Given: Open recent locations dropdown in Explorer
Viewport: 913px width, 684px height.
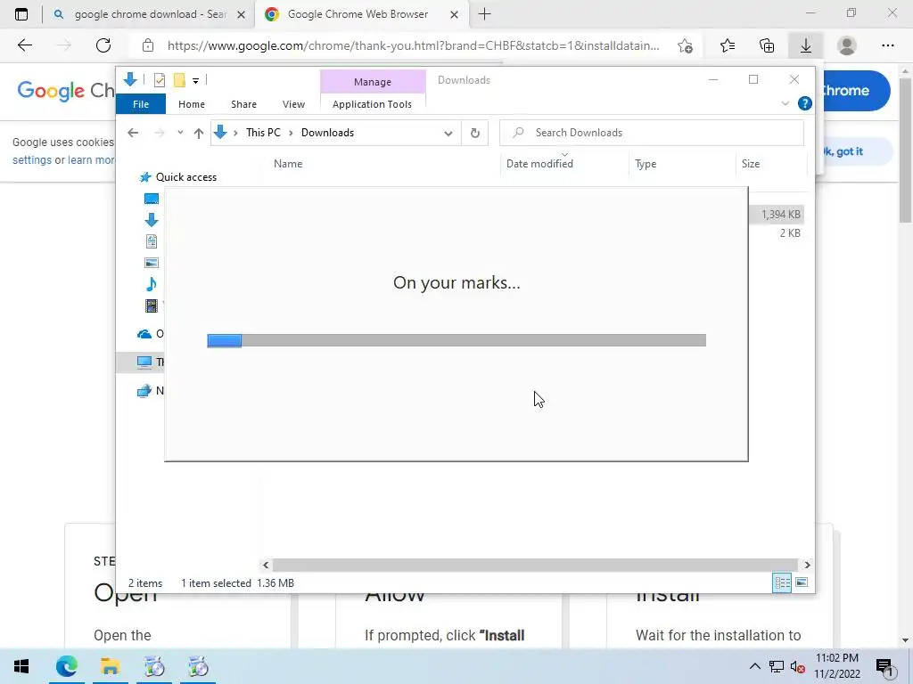Looking at the screenshot, I should pos(180,133).
